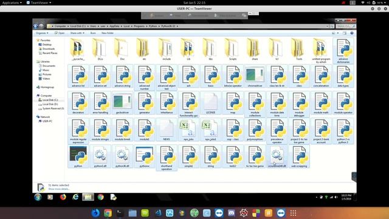Image resolution: width=389 pixels, height=219 pixels.
Task: Click the Burn toolbar button
Action: (93, 33)
